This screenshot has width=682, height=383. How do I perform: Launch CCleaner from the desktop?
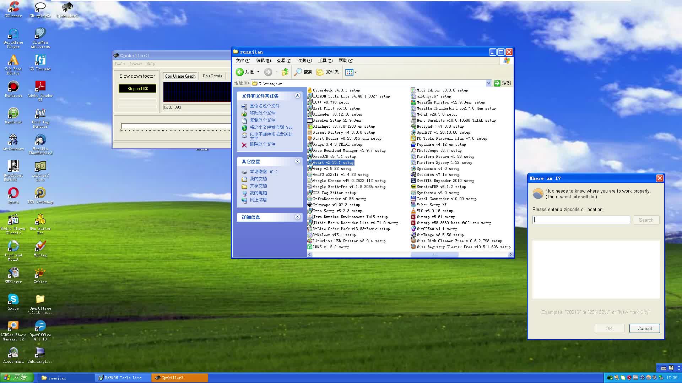pos(13,8)
